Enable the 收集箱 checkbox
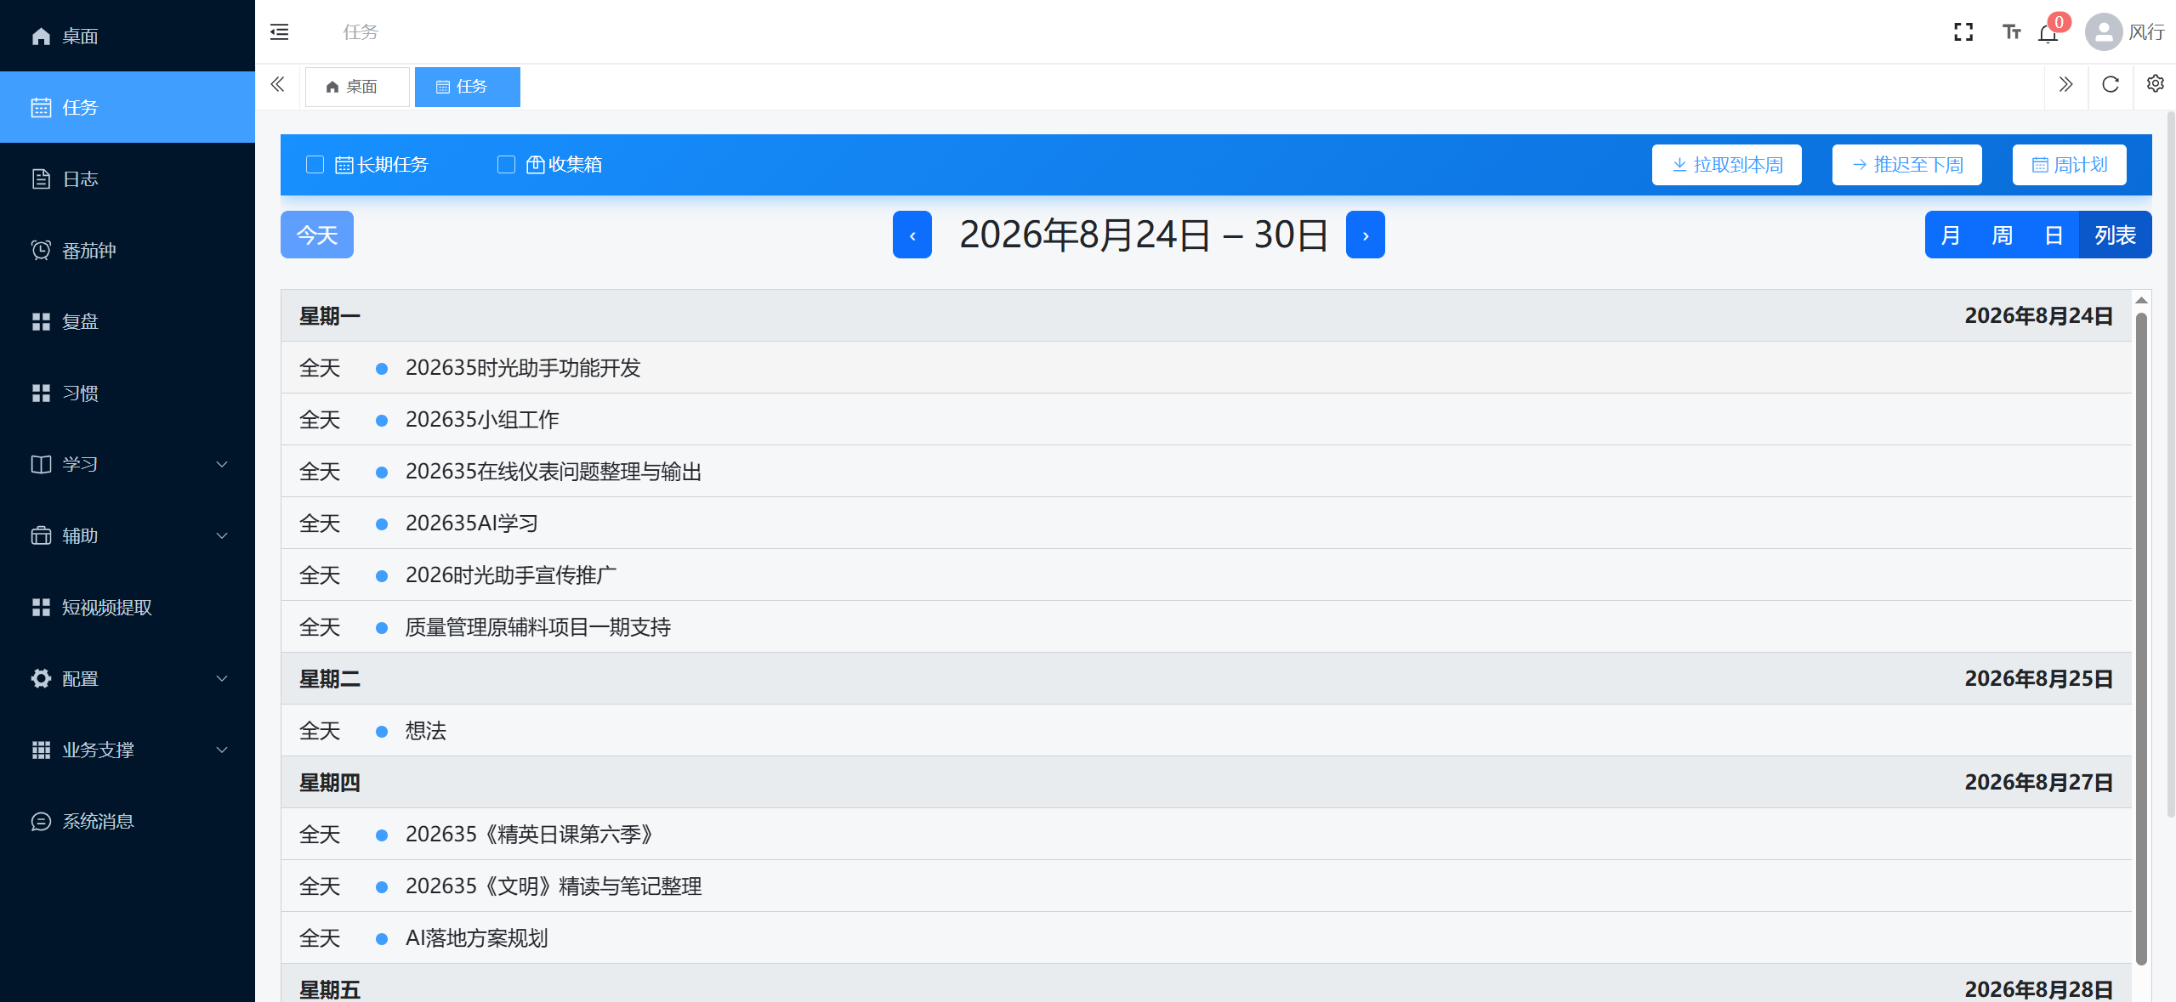Viewport: 2176px width, 1002px height. click(x=507, y=164)
